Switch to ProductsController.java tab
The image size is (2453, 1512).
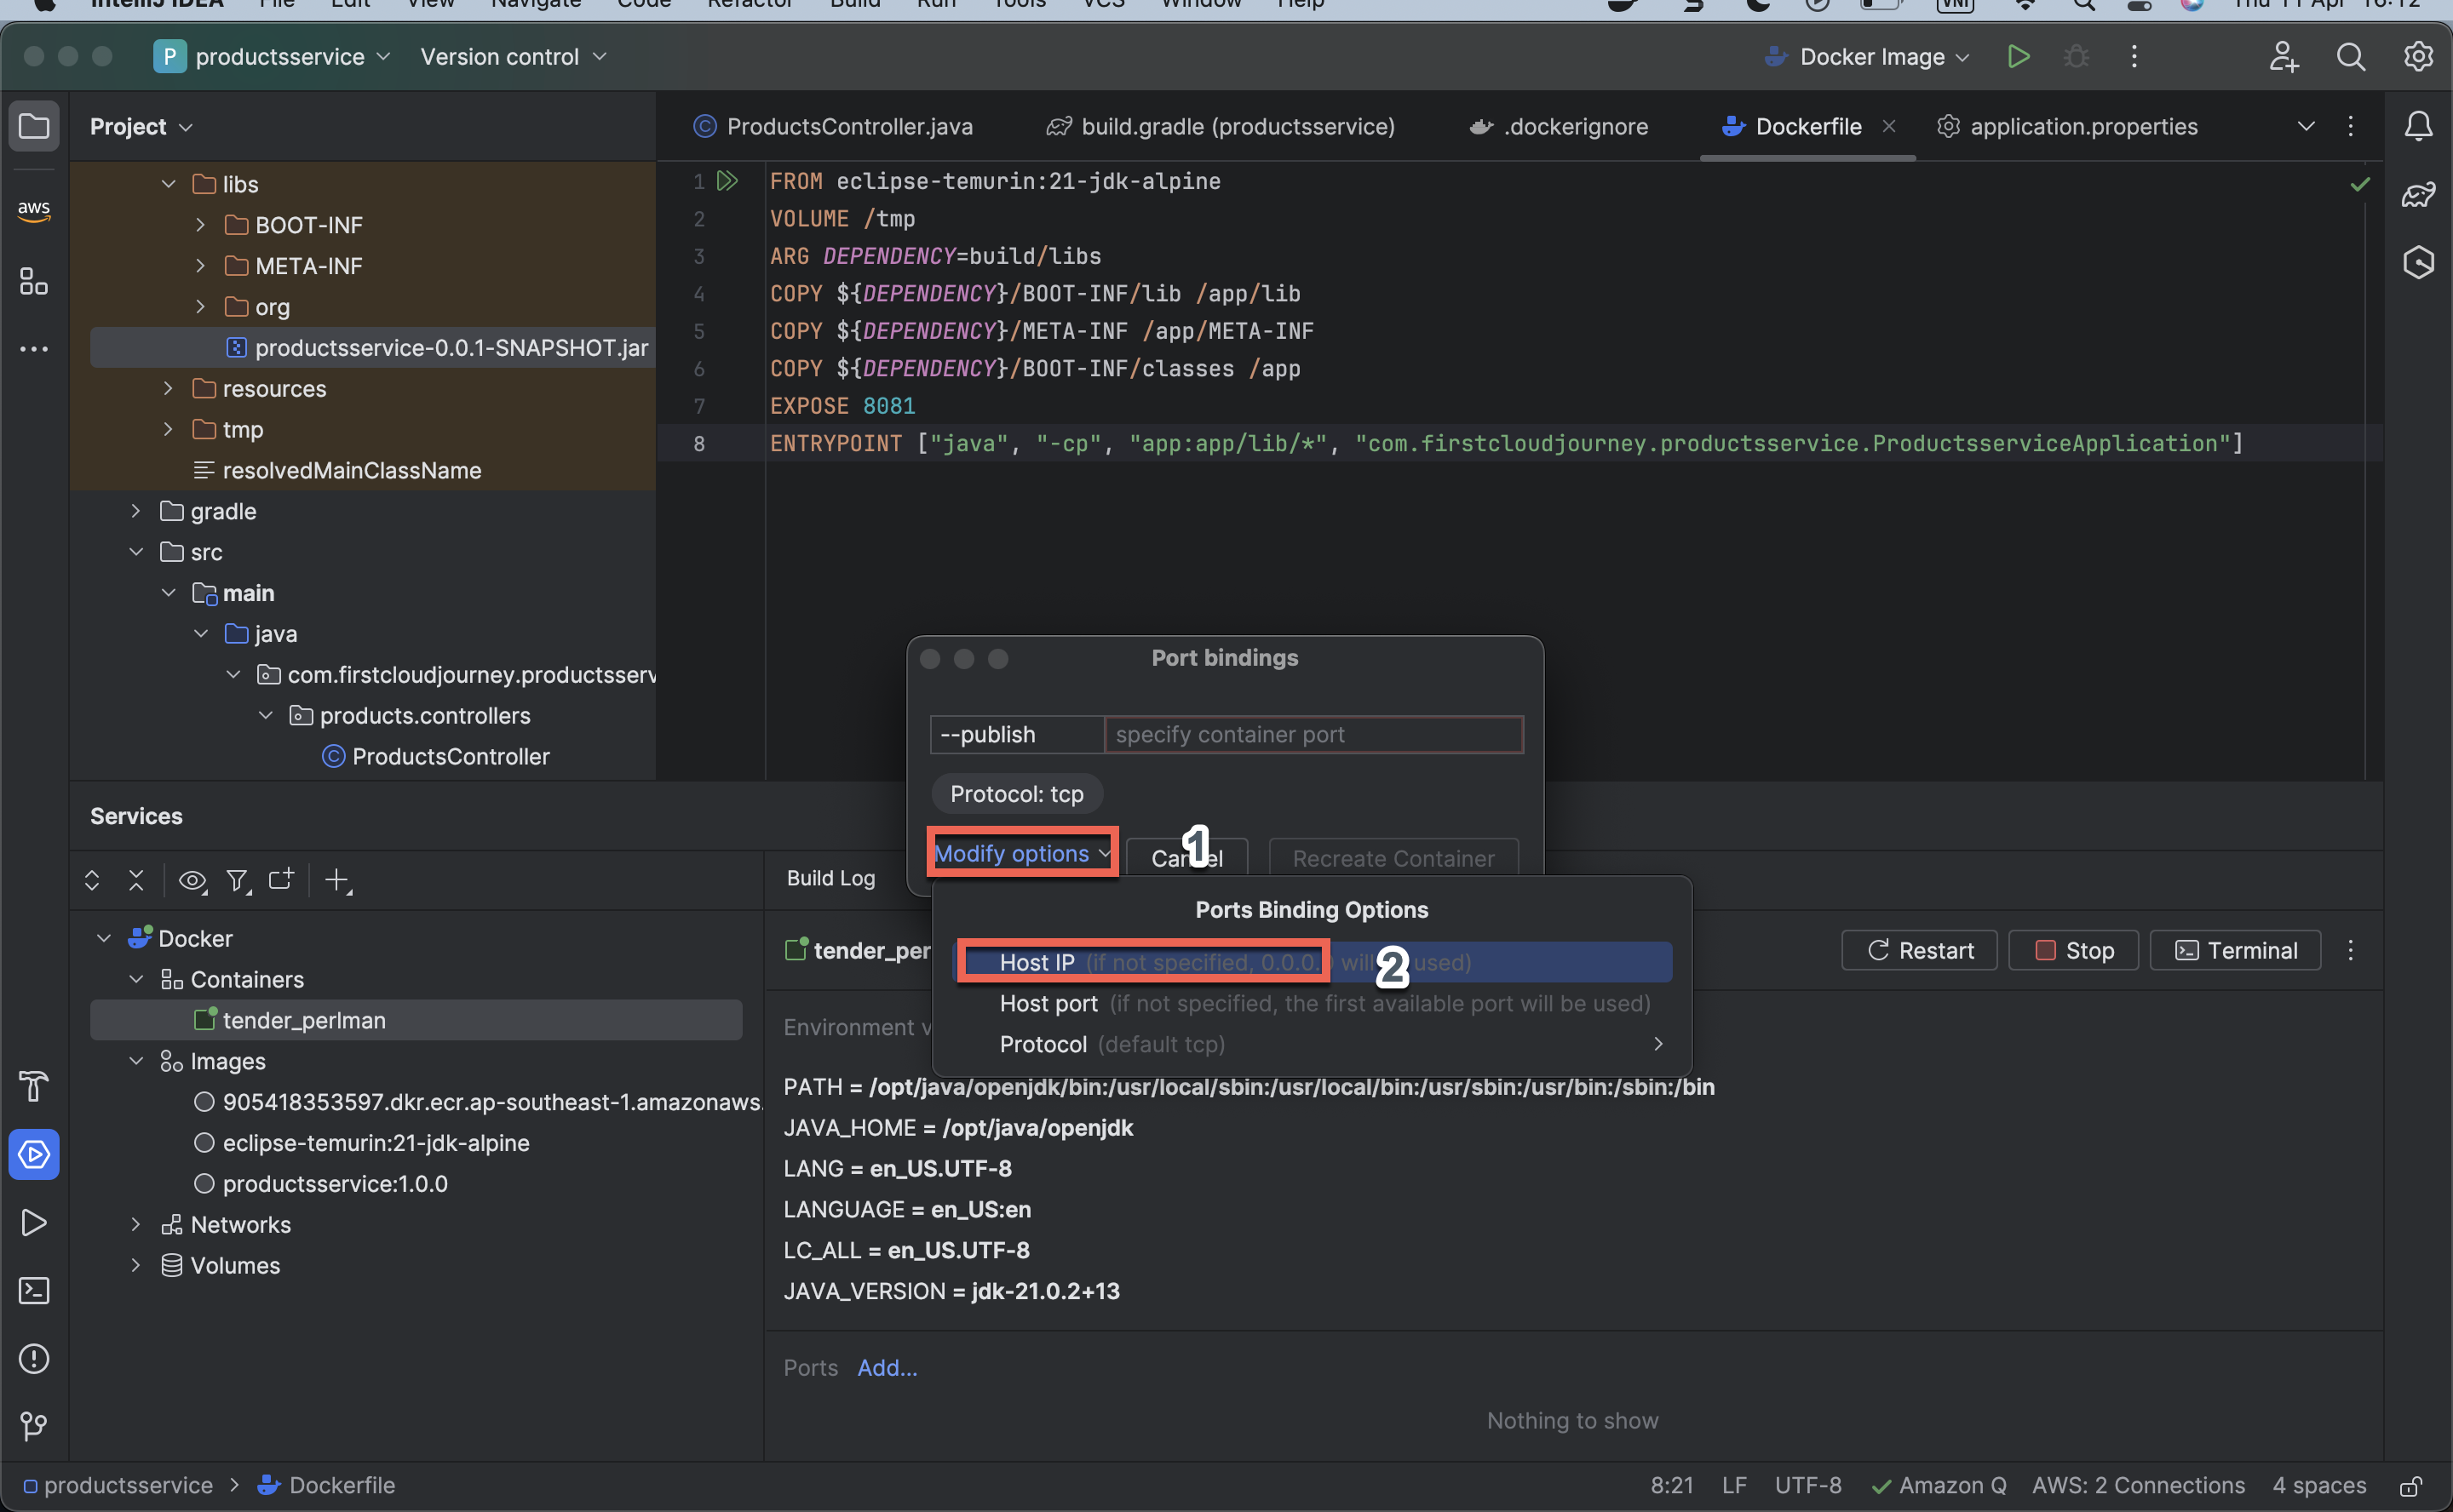[833, 127]
